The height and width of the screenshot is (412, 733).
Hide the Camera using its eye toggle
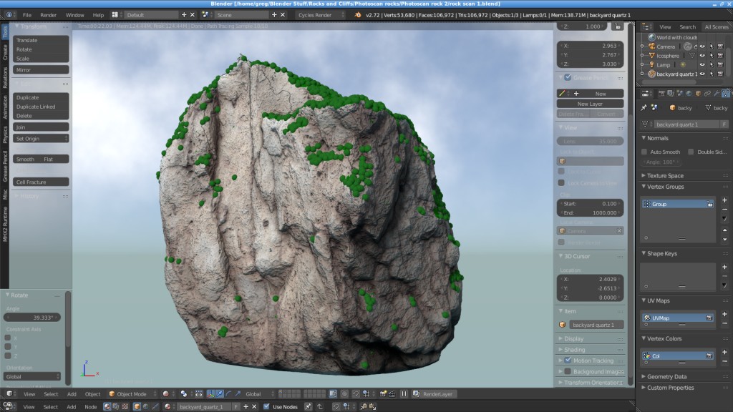coord(702,46)
